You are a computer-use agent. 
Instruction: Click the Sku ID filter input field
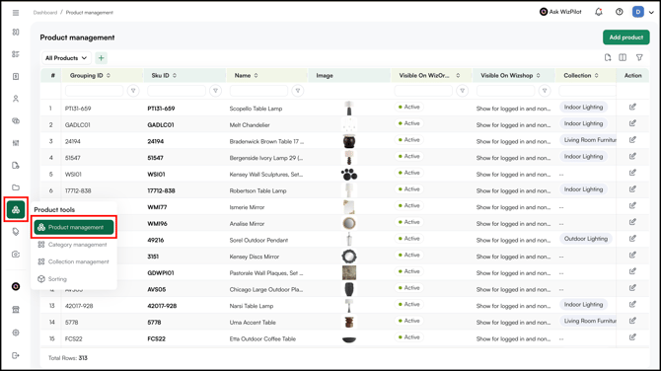177,91
